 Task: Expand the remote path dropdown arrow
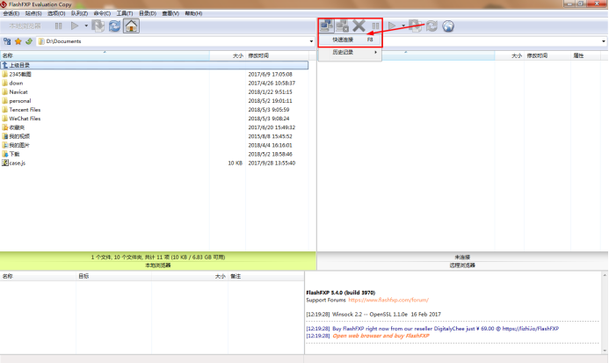pos(603,41)
